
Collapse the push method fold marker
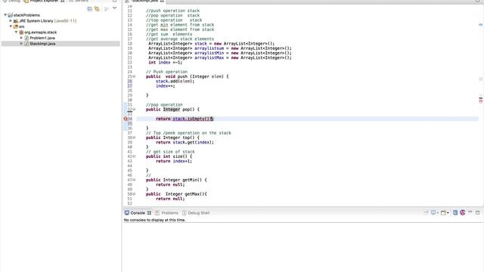(134, 76)
